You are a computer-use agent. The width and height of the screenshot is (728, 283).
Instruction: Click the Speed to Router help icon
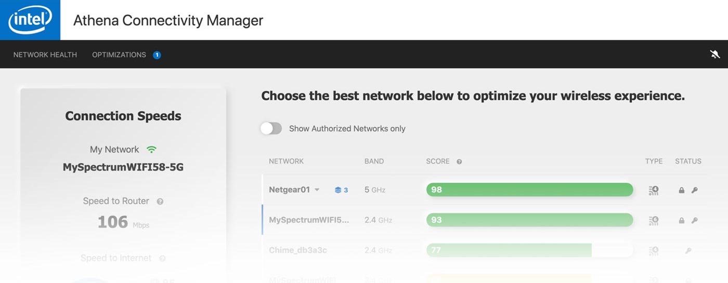[160, 201]
